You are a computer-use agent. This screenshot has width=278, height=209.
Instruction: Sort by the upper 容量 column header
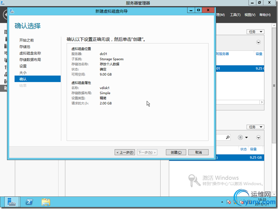coord(259,54)
